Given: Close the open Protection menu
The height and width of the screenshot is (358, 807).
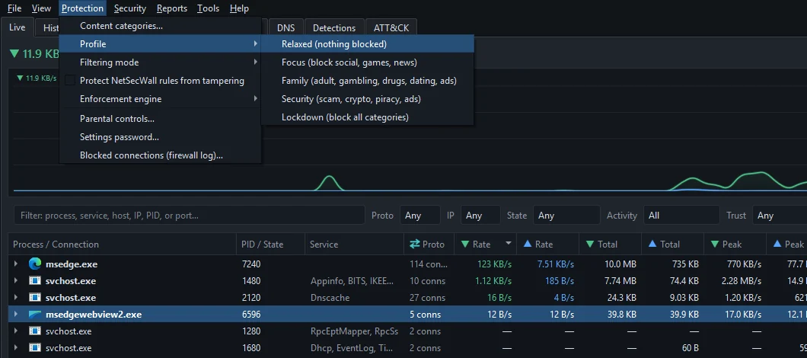Looking at the screenshot, I should pyautogui.click(x=82, y=8).
